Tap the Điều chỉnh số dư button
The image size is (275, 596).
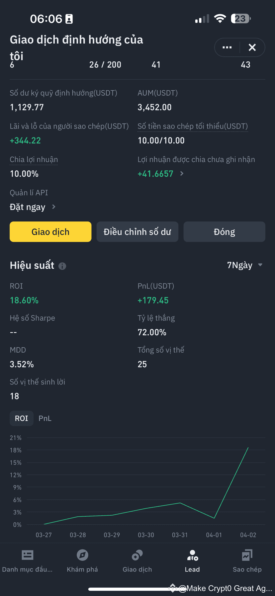click(137, 232)
